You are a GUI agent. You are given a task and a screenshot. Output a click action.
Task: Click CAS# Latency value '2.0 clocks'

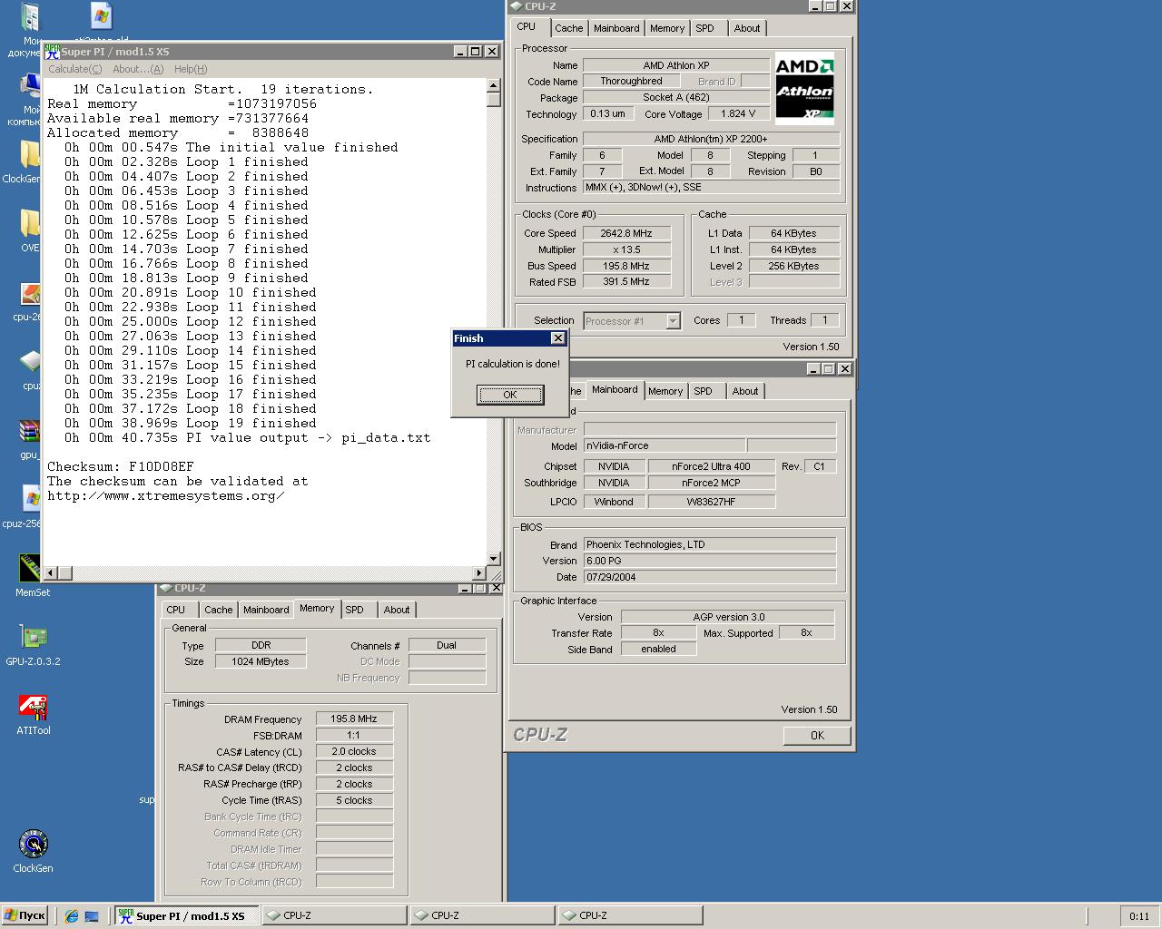pos(354,751)
